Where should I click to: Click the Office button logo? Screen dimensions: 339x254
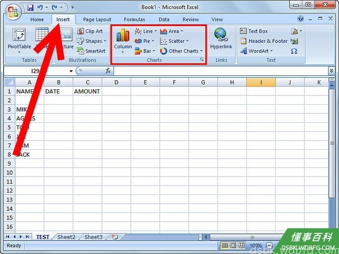click(13, 12)
